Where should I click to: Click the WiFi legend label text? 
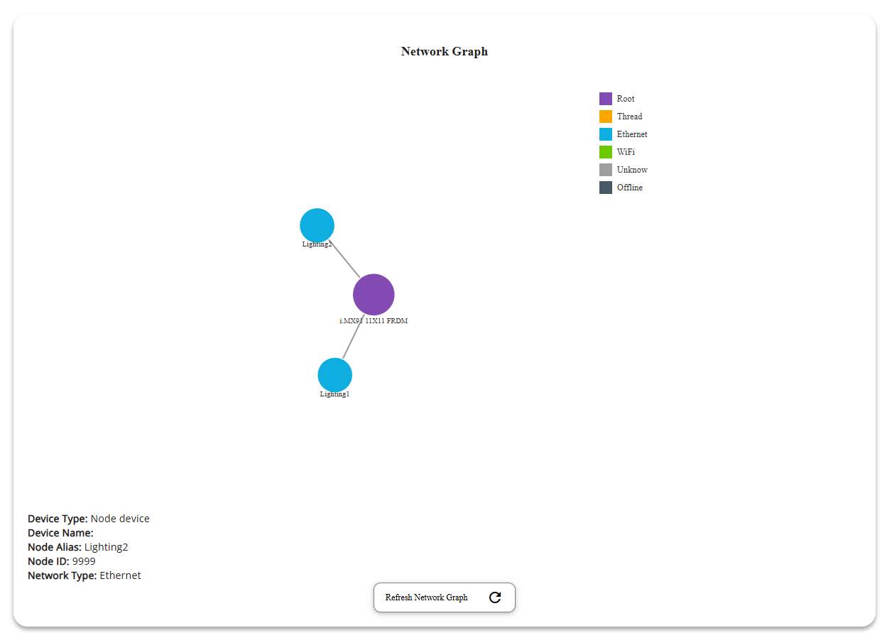(626, 152)
